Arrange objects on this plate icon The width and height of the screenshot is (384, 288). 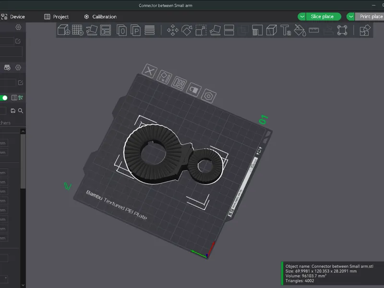pyautogui.click(x=179, y=84)
